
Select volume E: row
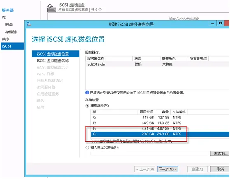point(160,123)
